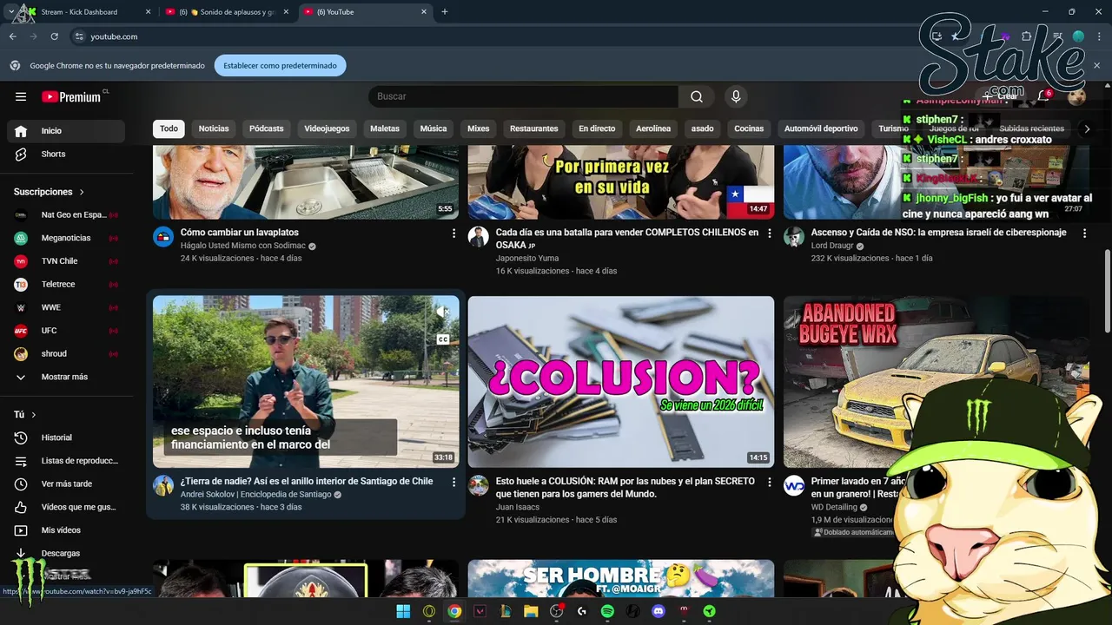Open Japonesito Yuma channel link
Screen dimensions: 1112x625
(x=527, y=258)
